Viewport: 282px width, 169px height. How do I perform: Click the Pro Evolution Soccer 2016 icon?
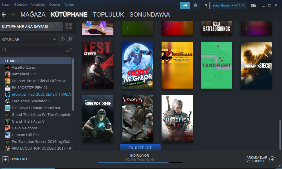[8, 141]
